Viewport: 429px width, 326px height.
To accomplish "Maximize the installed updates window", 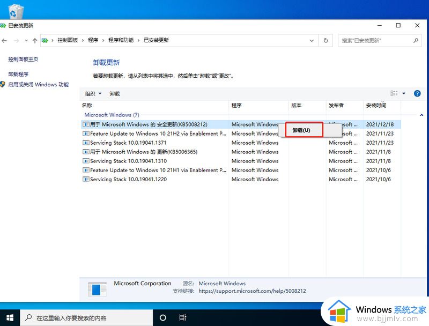I will pos(398,25).
